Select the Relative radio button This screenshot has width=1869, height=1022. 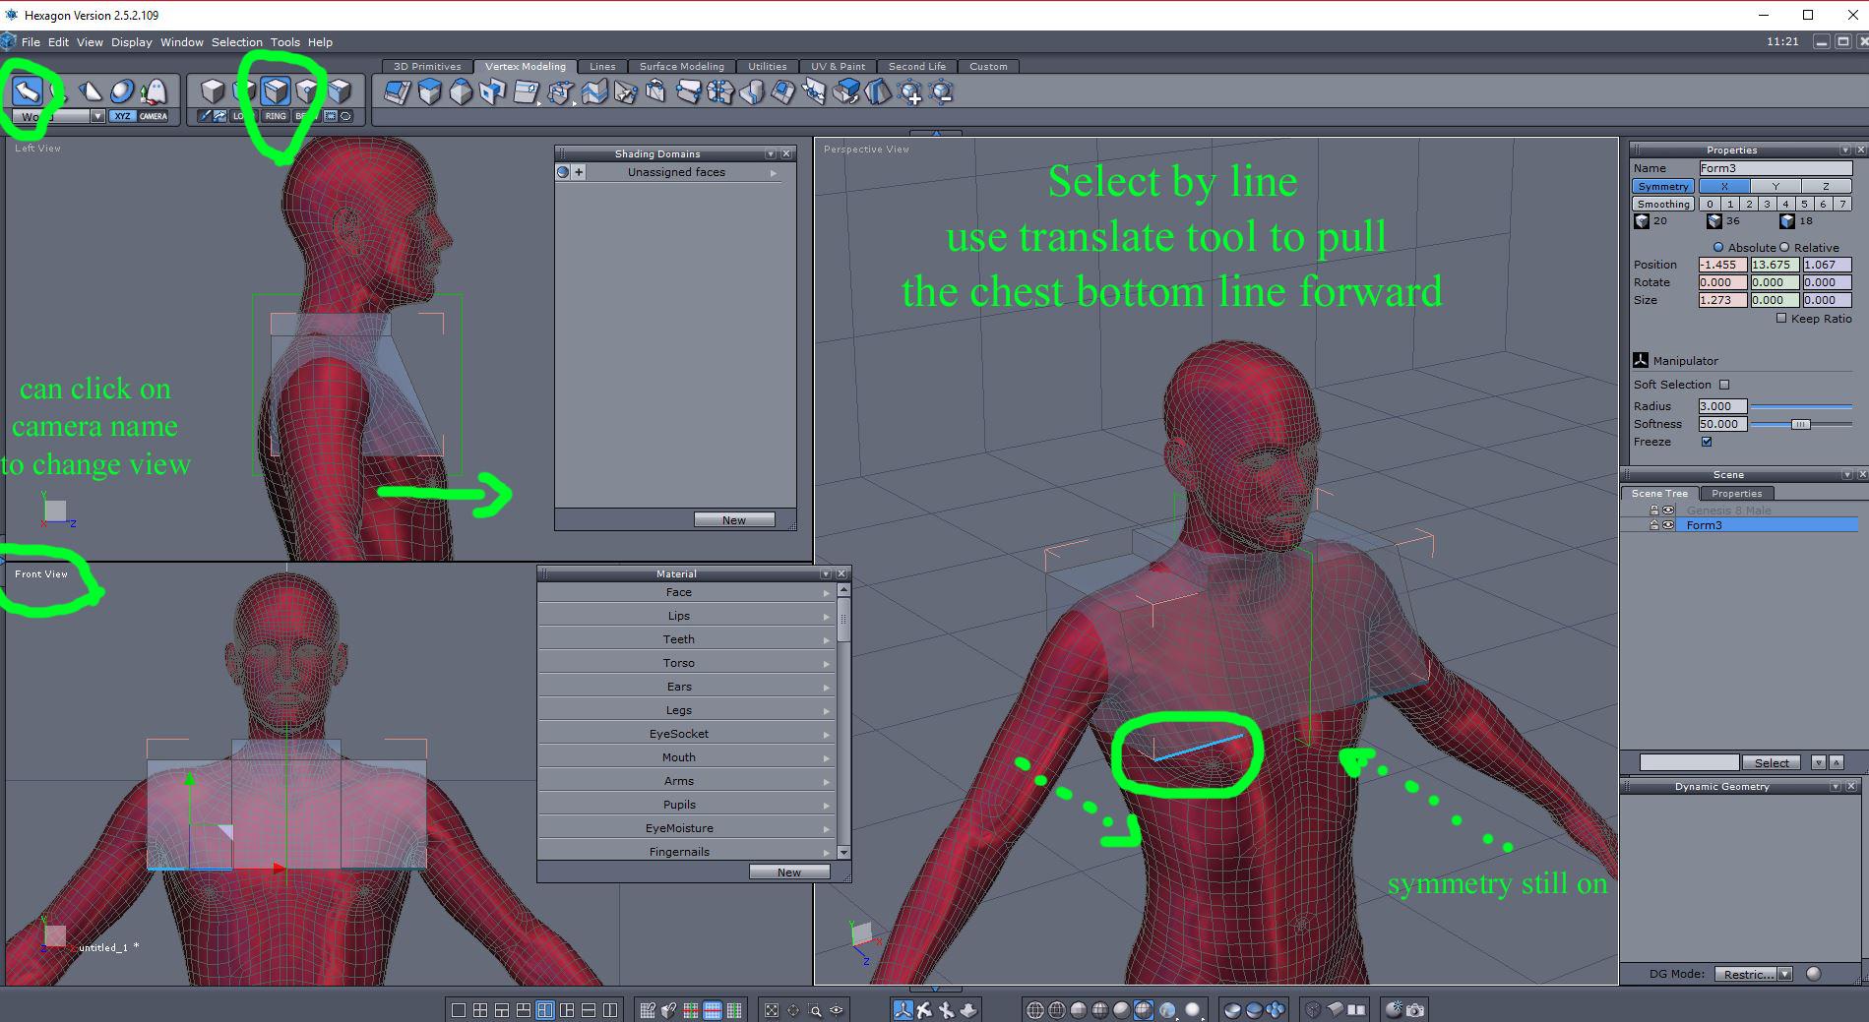pyautogui.click(x=1784, y=248)
